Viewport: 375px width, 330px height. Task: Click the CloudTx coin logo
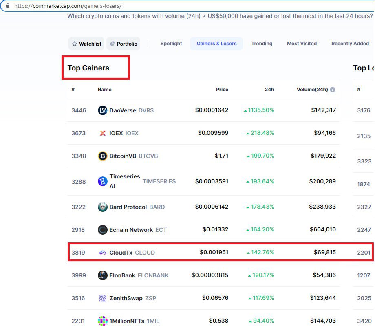(x=103, y=253)
